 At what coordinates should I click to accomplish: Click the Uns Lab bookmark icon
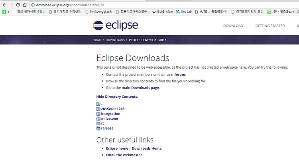(x=178, y=12)
